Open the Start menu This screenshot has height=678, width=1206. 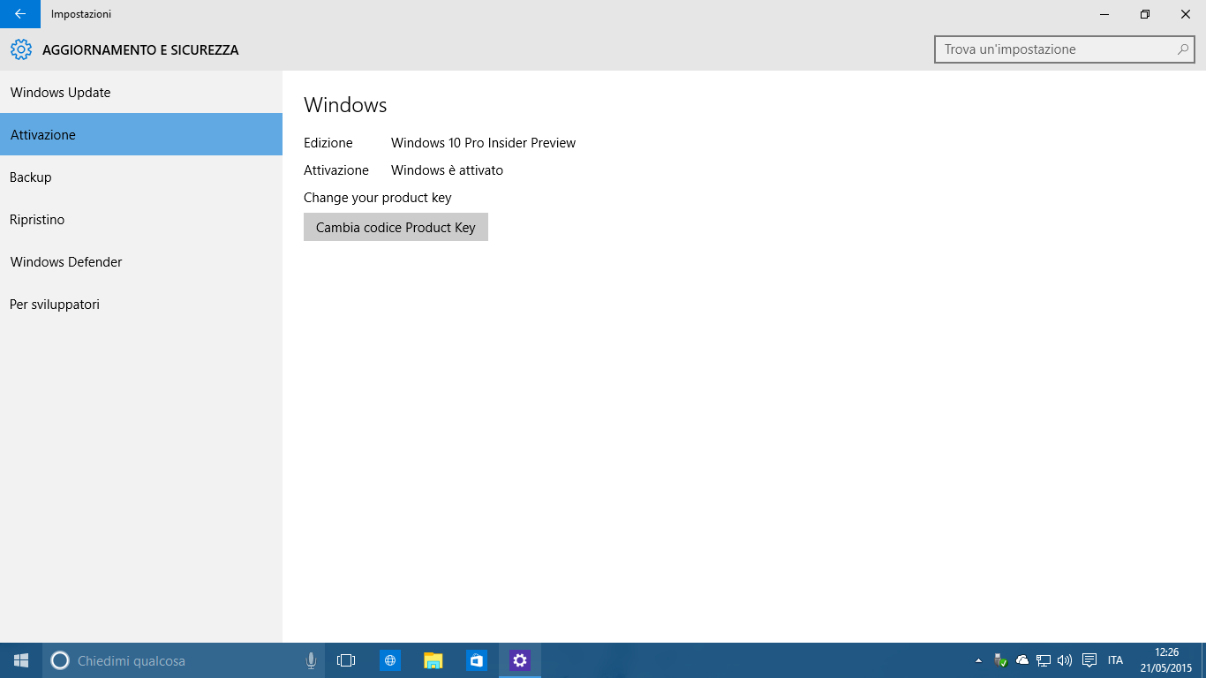coord(21,660)
